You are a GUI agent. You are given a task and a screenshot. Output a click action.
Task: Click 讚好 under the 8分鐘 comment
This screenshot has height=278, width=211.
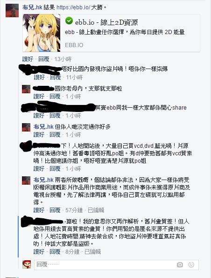coord(39,252)
